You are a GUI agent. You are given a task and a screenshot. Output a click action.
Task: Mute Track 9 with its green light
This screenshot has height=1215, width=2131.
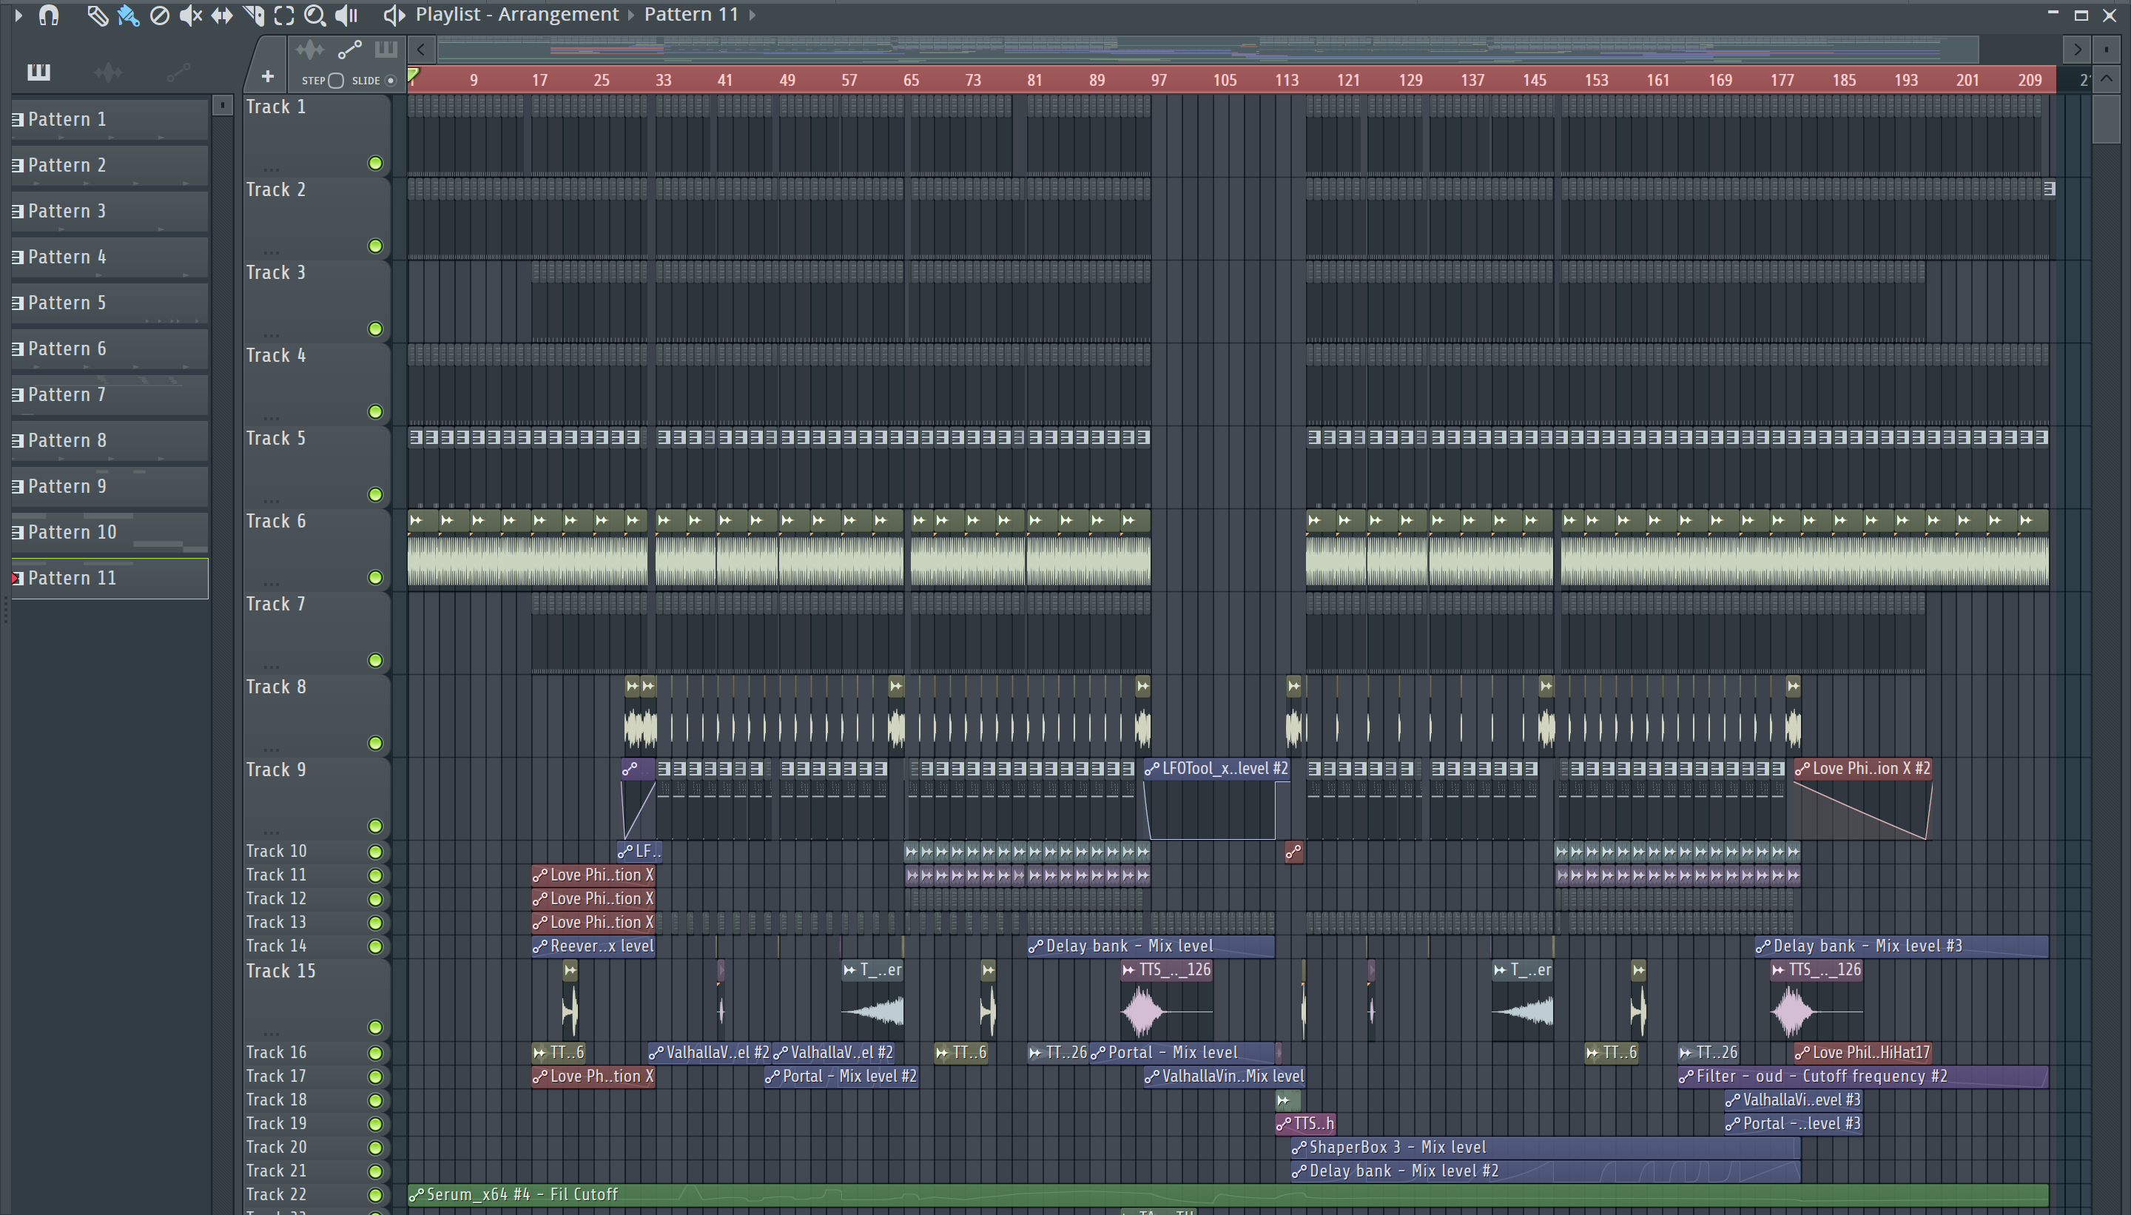pyautogui.click(x=375, y=826)
